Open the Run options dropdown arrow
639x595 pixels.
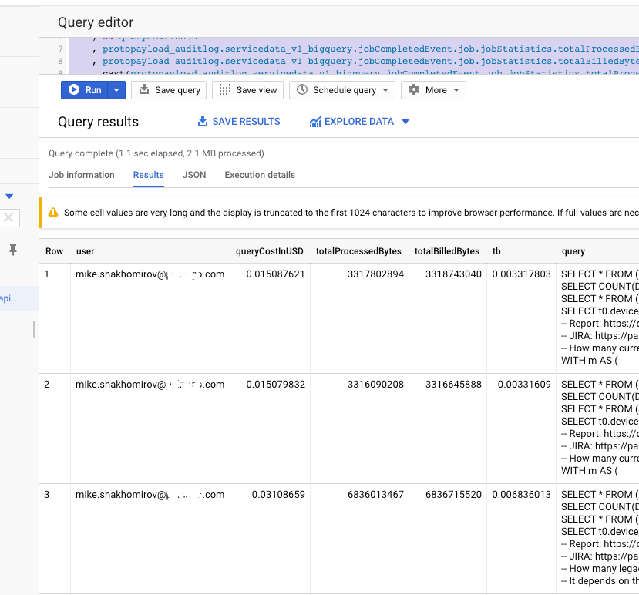point(116,90)
